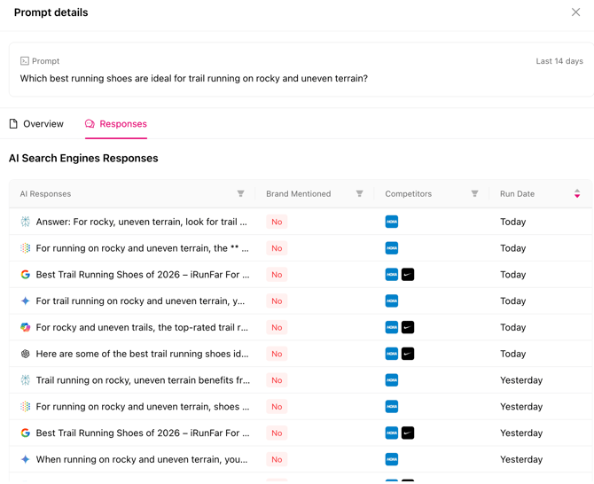The image size is (594, 484).
Task: Select the Responses tab
Action: click(115, 124)
